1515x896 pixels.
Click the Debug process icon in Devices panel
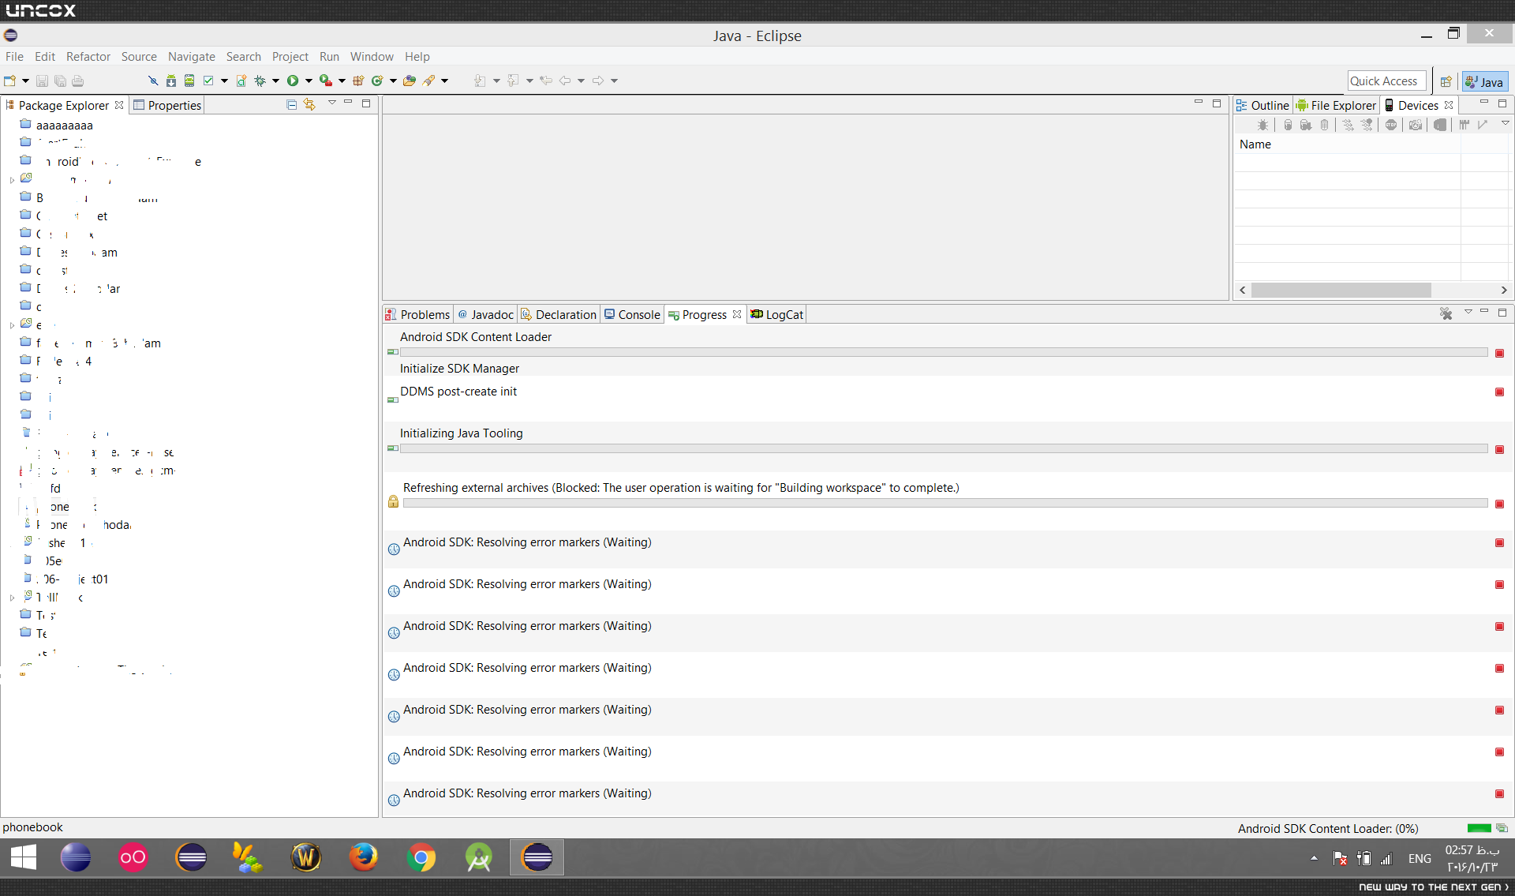pos(1262,125)
